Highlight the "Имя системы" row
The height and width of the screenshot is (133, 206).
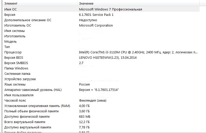(x=14, y=31)
